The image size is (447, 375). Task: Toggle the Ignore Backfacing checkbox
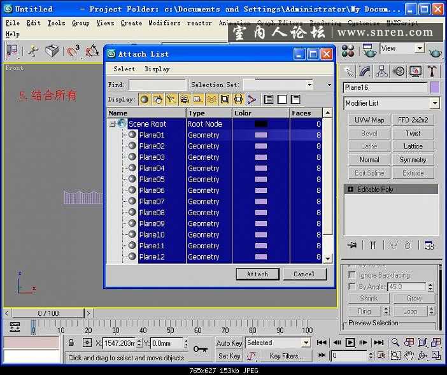coord(352,274)
